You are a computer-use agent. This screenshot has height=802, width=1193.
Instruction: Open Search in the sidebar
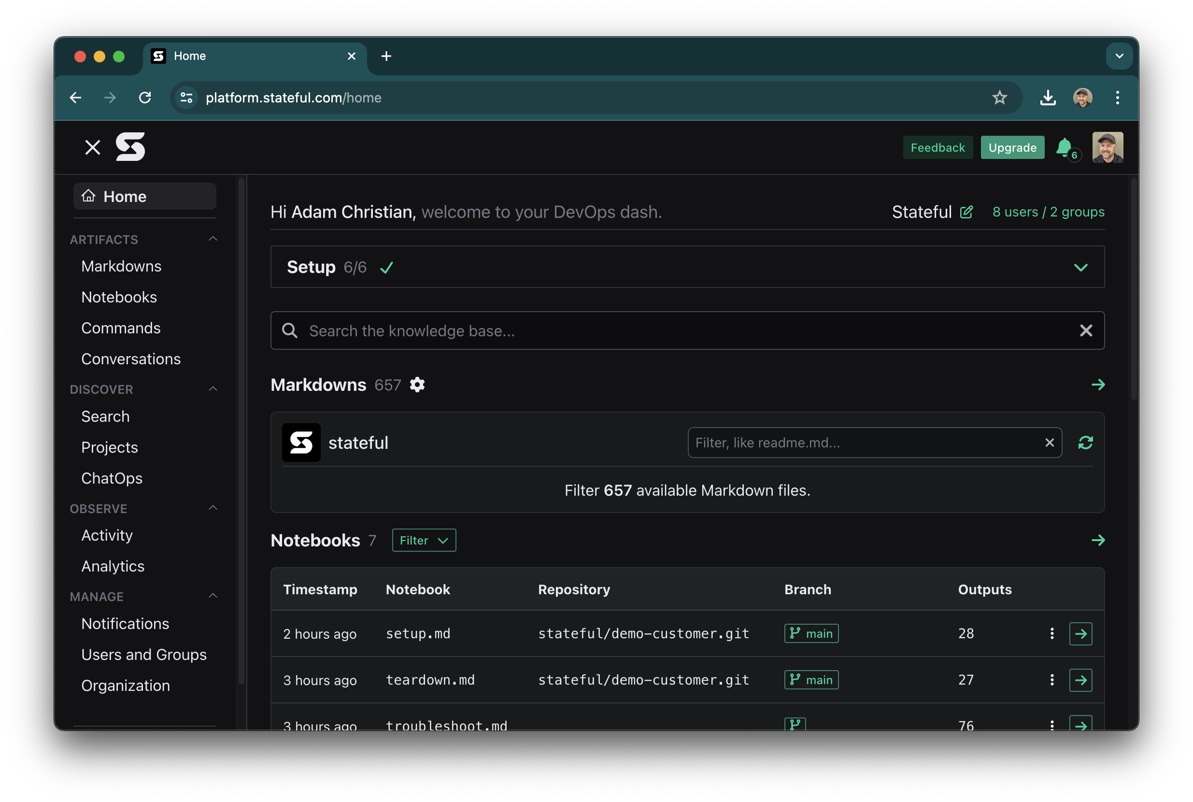coord(105,416)
